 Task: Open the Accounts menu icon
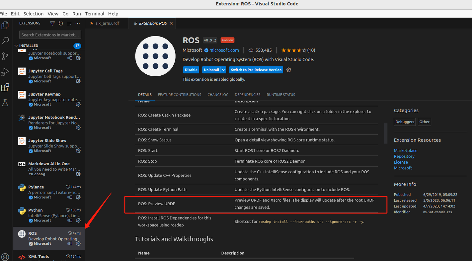coord(5,257)
